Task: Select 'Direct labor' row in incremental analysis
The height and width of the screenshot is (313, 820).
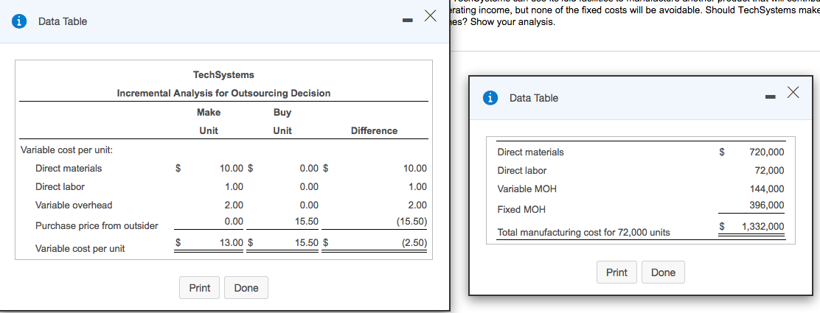Action: (60, 186)
